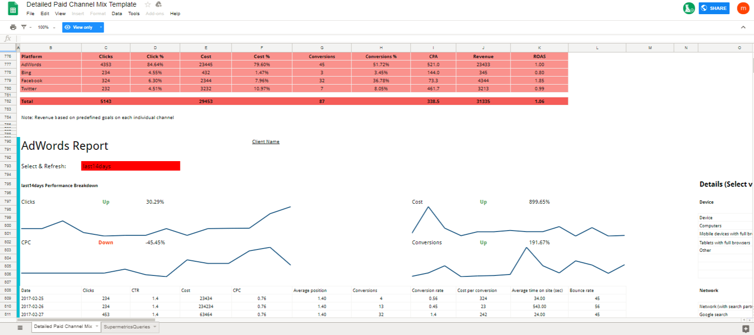Select column header K

point(539,48)
